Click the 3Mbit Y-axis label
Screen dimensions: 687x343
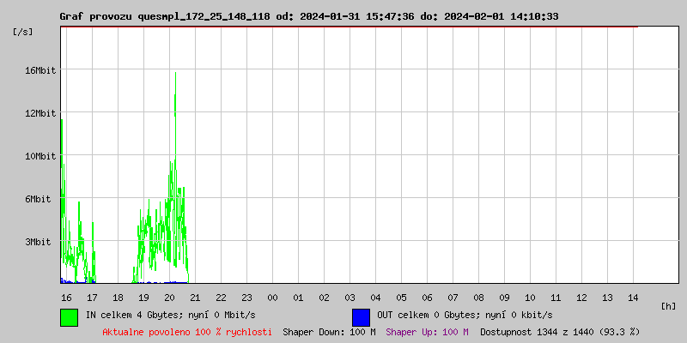pyautogui.click(x=38, y=242)
